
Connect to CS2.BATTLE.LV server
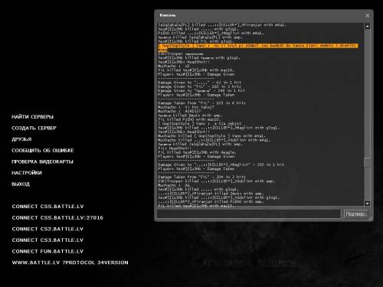pos(47,229)
